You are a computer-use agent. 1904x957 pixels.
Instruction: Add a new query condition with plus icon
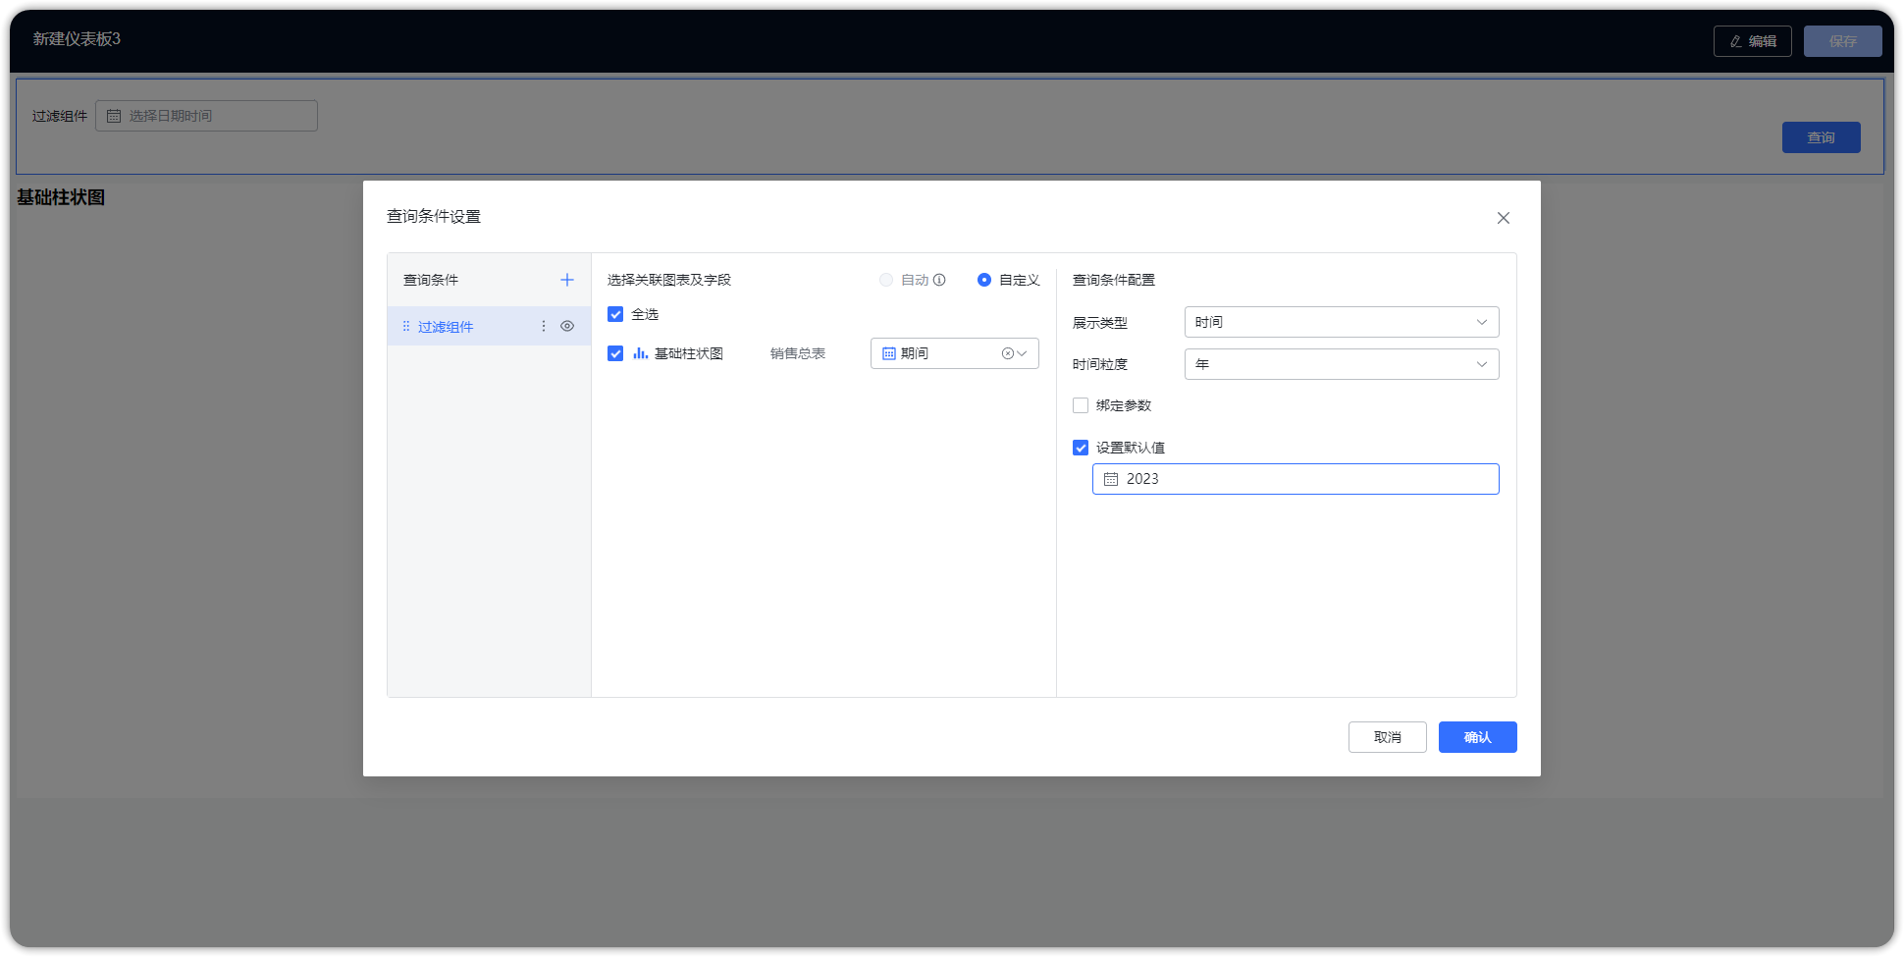[567, 280]
